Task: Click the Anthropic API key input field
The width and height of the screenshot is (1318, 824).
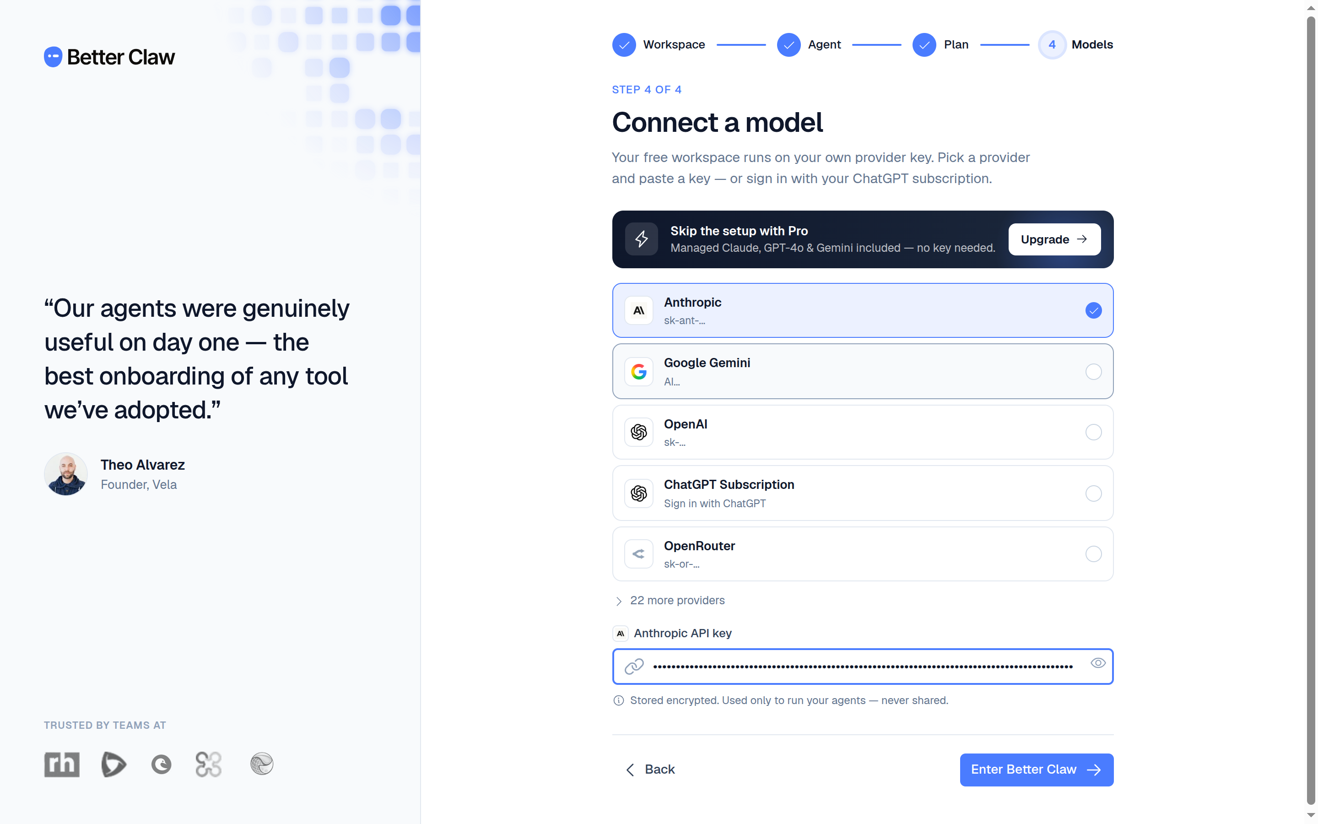Action: [x=863, y=667]
